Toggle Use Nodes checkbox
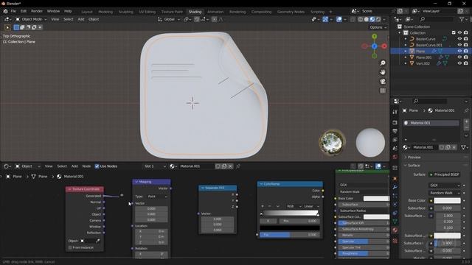 point(97,166)
